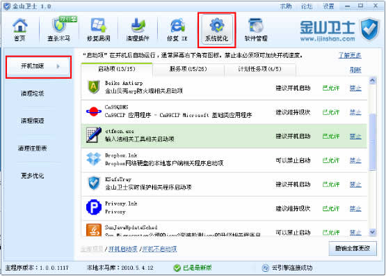The image size is (386, 276).
Task: Click the green check status icon
Action: click(177, 268)
